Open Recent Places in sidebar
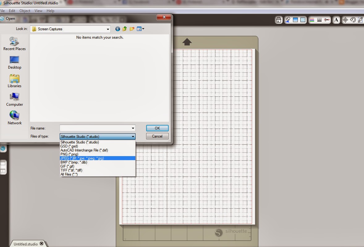Viewport: 364px width, 247px height. click(x=15, y=44)
